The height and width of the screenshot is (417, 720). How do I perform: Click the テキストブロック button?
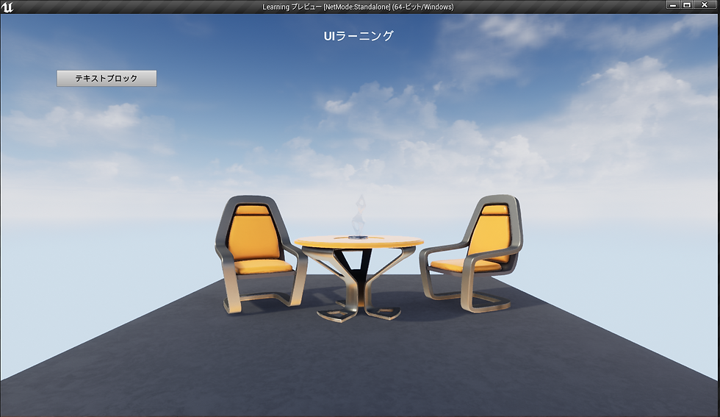point(107,78)
